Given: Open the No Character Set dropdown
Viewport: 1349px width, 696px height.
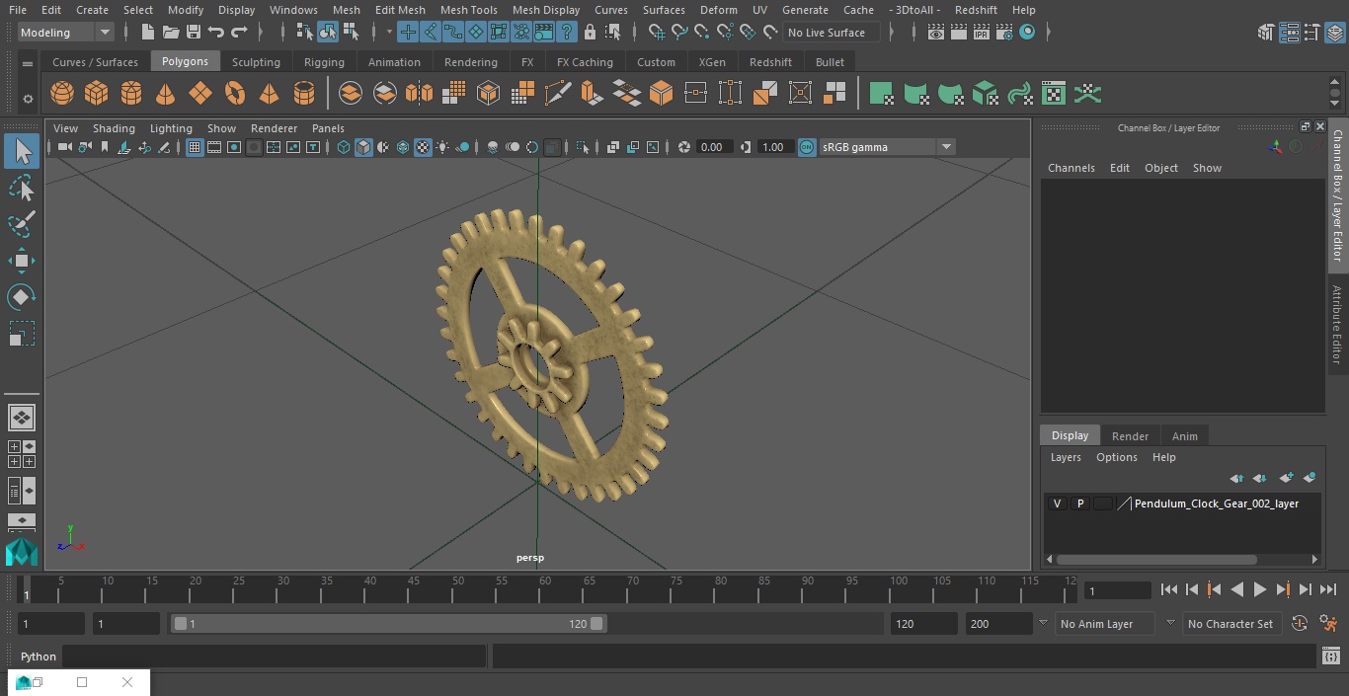Looking at the screenshot, I should point(1170,623).
